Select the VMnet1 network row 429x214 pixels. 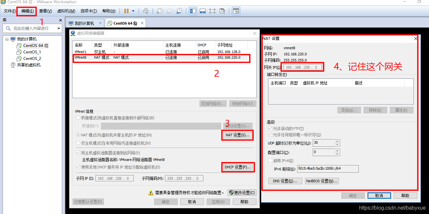(164, 52)
